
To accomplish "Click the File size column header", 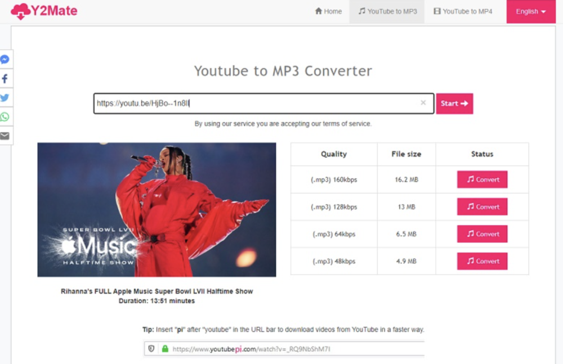I will 406,154.
